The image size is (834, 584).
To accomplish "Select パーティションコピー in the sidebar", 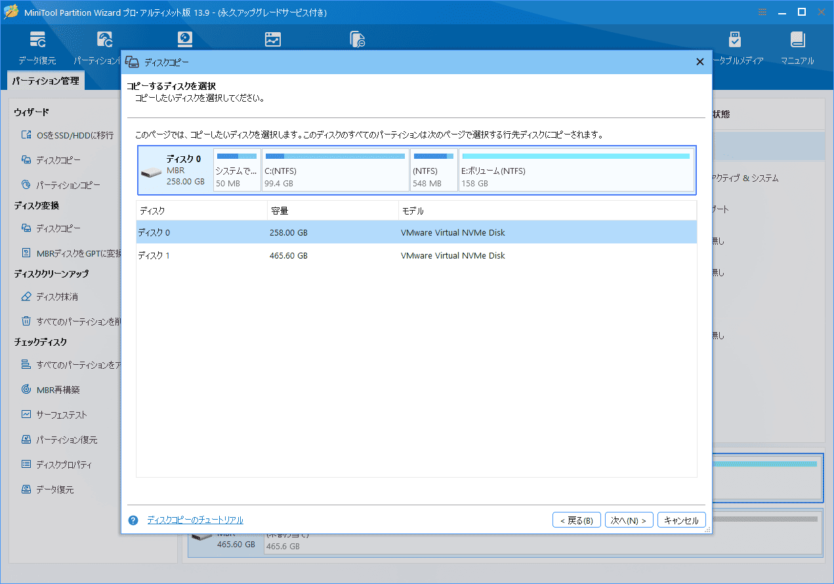I will coord(60,185).
